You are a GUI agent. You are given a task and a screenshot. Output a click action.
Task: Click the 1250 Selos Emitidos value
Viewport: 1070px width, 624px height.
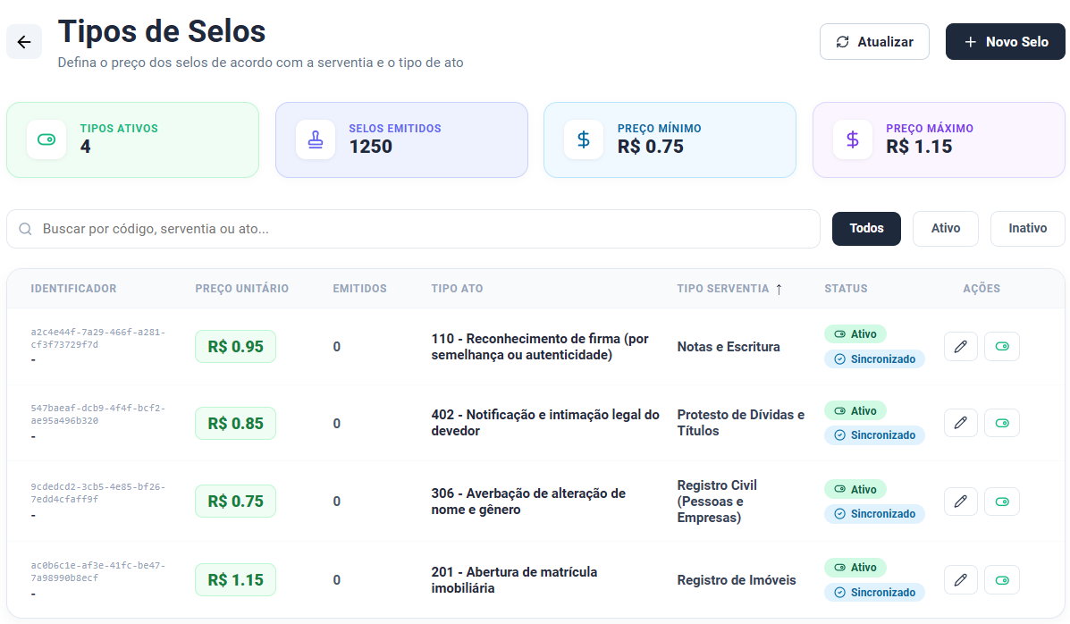[371, 147]
